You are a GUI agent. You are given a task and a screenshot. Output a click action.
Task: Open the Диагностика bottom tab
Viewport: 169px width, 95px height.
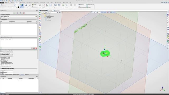[x=8, y=93]
